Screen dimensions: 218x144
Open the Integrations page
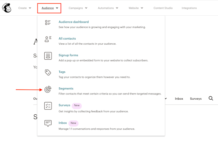[189, 8]
